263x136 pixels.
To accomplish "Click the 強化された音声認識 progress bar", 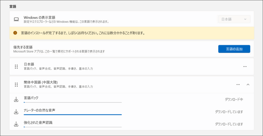I will point(73,127).
